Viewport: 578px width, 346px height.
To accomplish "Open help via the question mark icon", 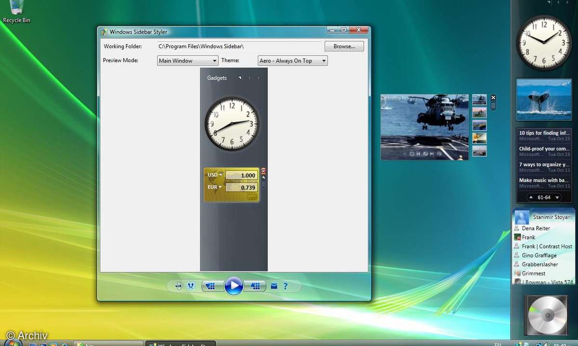I will (286, 286).
